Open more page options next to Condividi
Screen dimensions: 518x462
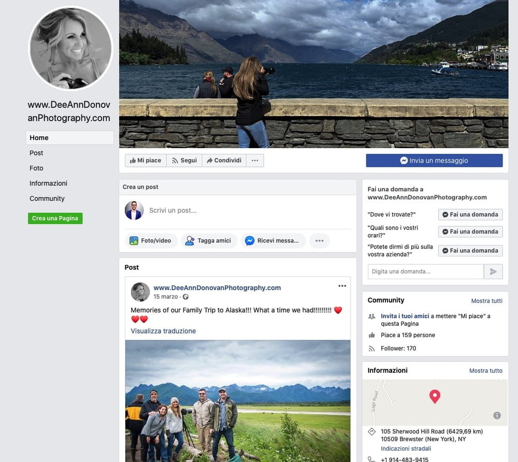(255, 161)
